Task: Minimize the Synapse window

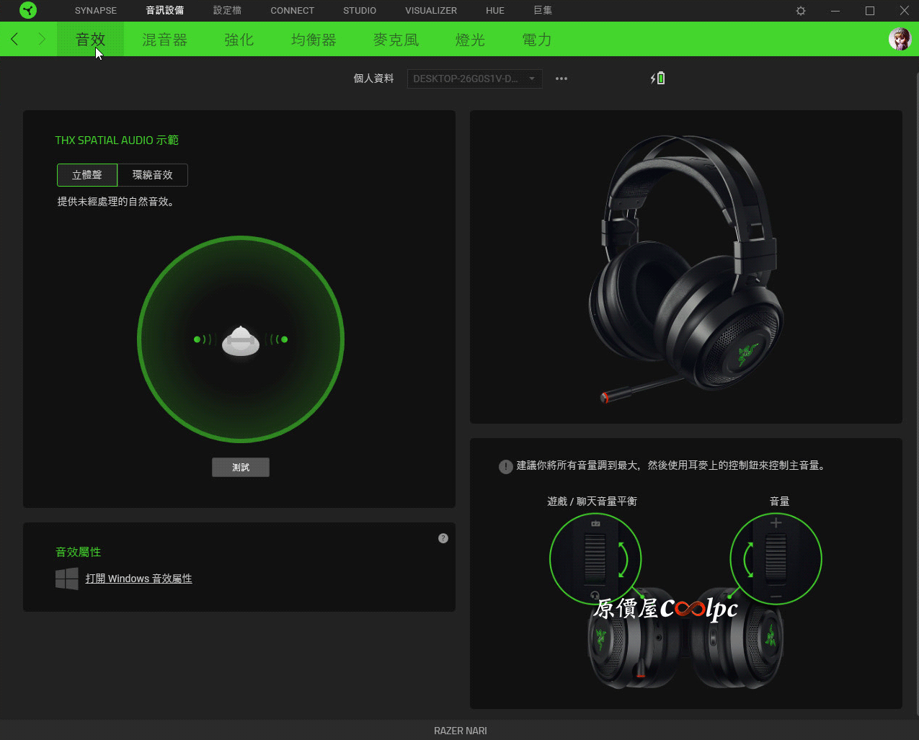Action: click(835, 11)
